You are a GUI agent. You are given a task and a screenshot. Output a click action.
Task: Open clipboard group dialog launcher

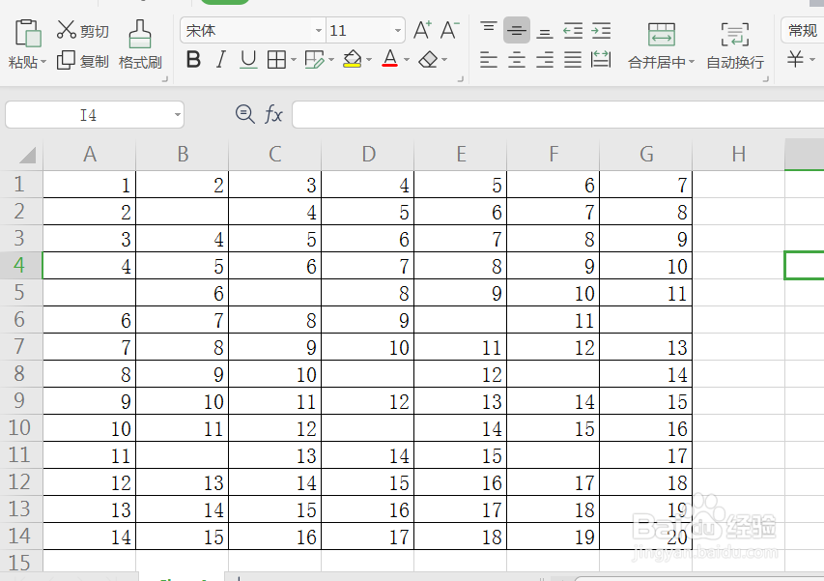(164, 79)
